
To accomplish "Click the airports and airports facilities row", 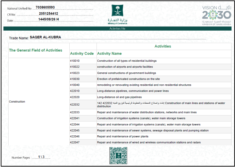I will pyautogui.click(x=150, y=67).
